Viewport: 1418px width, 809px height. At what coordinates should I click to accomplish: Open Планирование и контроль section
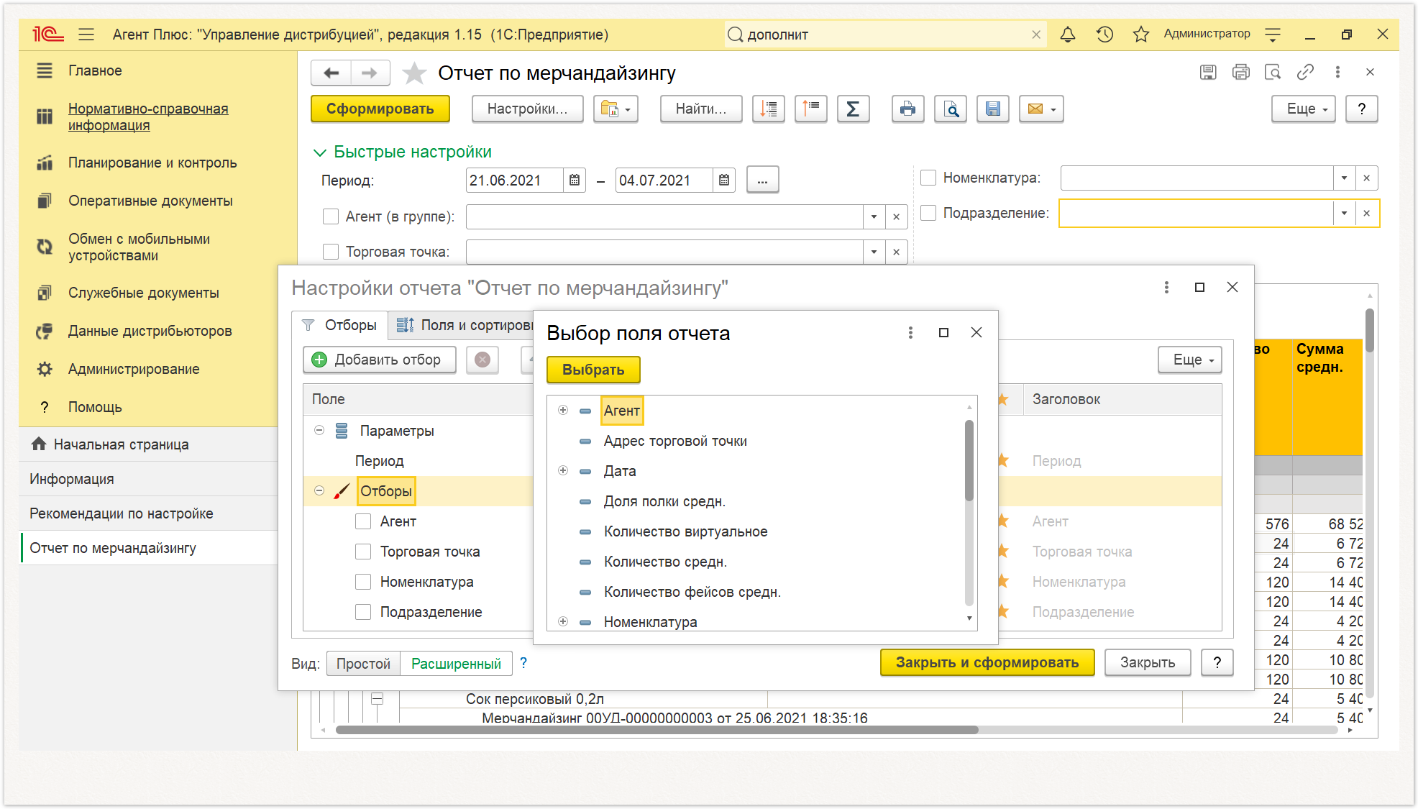pyautogui.click(x=152, y=163)
